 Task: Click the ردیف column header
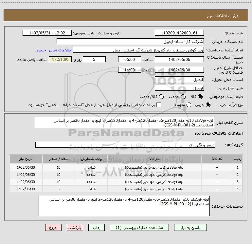click(x=238, y=159)
